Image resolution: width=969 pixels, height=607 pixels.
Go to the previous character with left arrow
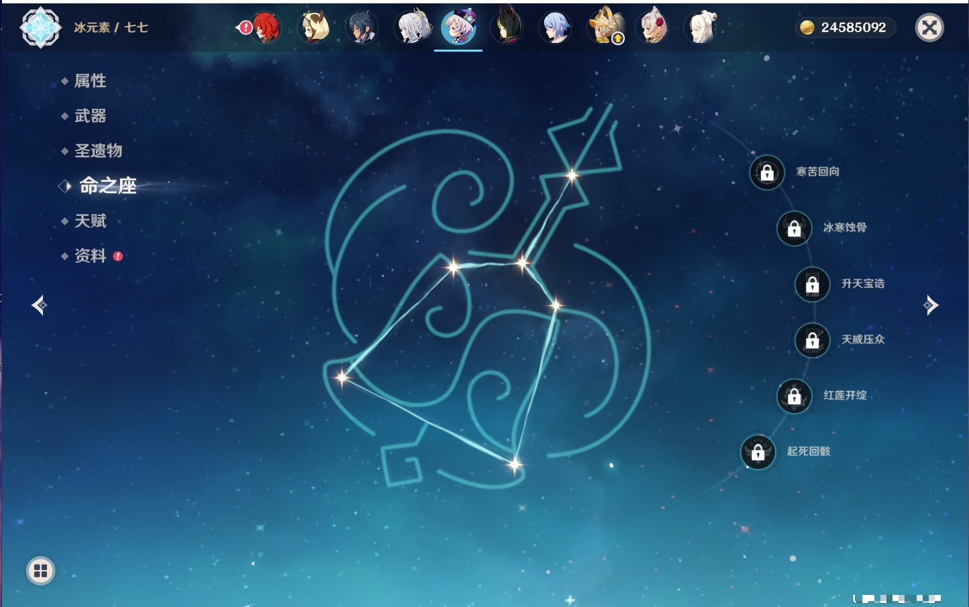[x=39, y=305]
